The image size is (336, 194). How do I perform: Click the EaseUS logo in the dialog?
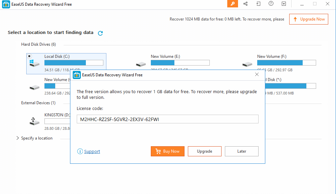click(x=77, y=75)
